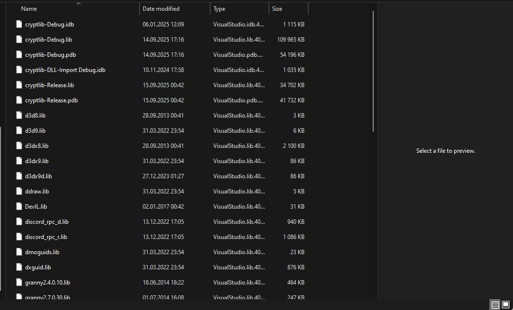Viewport: 513px width, 310px height.
Task: Click the file icon for cryptlib-Release.lib
Action: [x=19, y=85]
